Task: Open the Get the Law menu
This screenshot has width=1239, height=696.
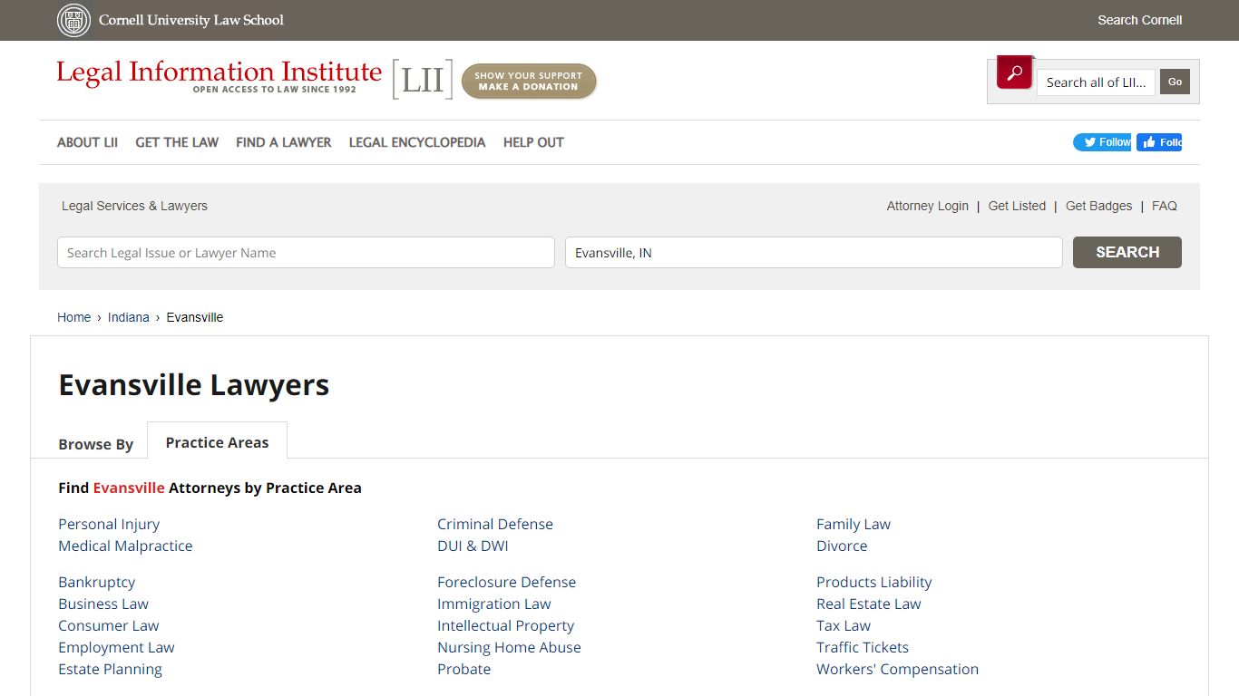Action: [177, 142]
